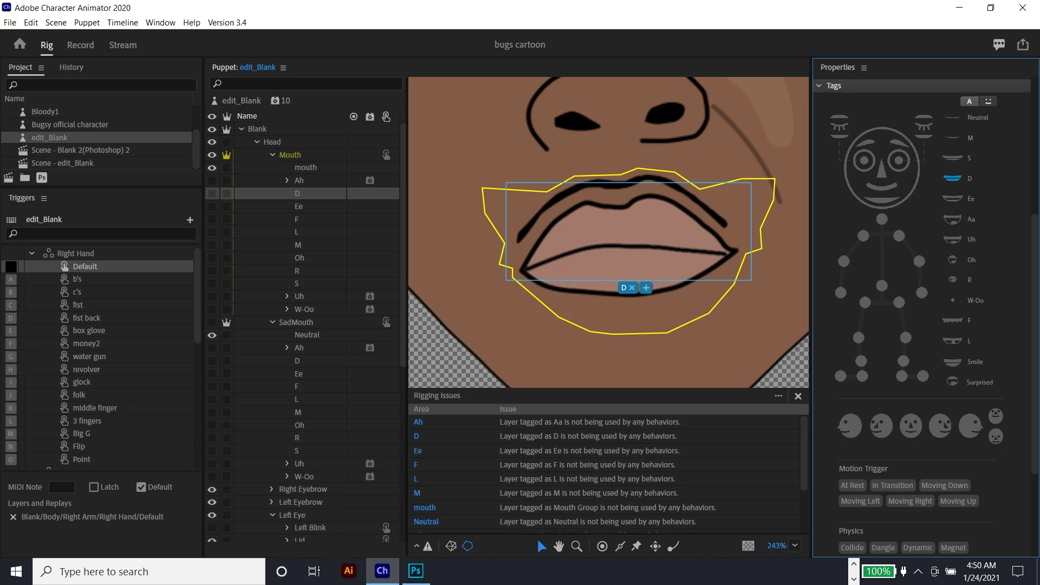
Task: Switch to the Record workspace tab
Action: click(80, 45)
